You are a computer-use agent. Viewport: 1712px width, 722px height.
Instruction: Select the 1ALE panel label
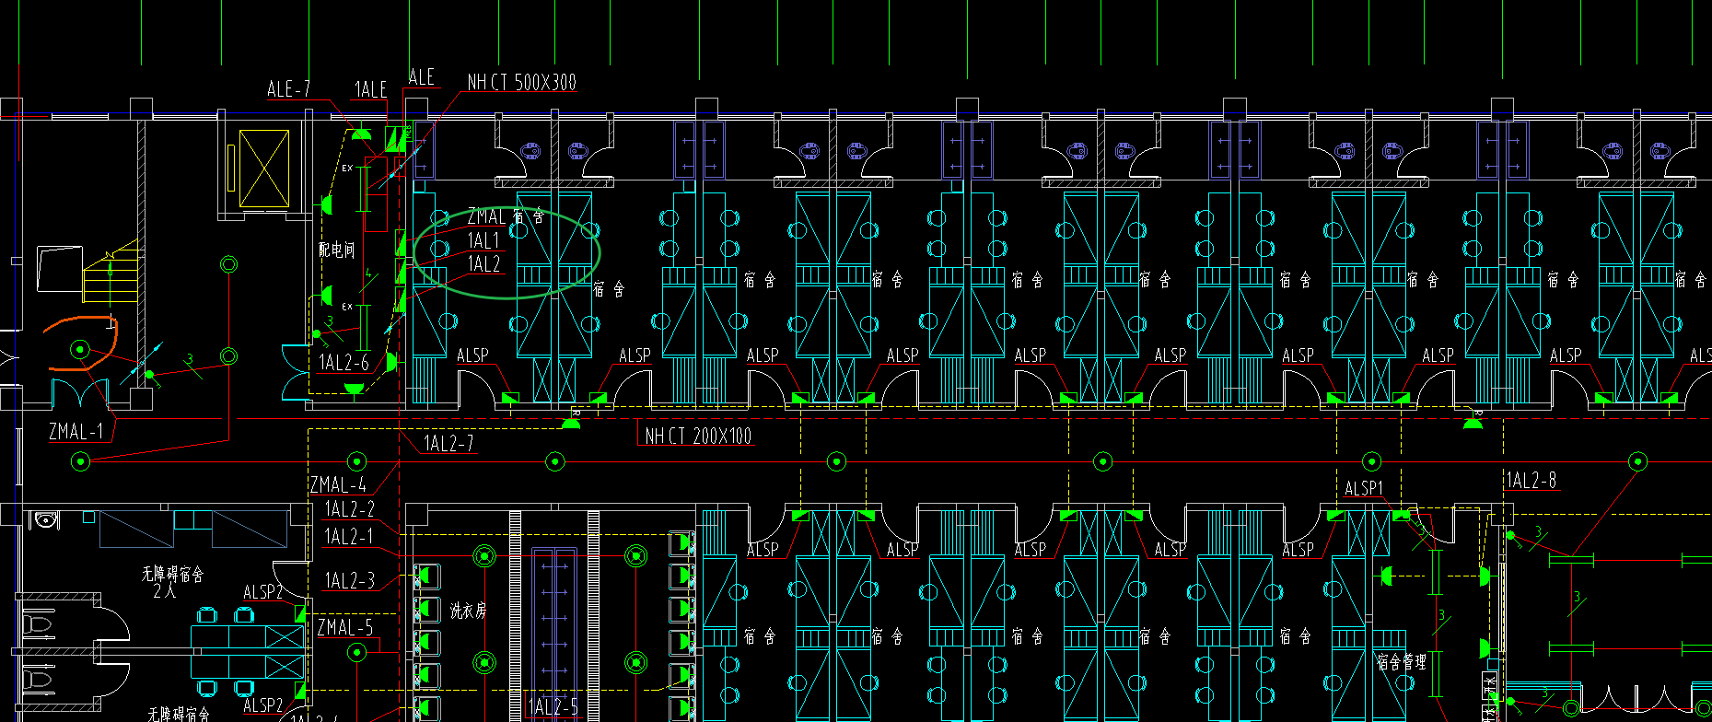(370, 89)
